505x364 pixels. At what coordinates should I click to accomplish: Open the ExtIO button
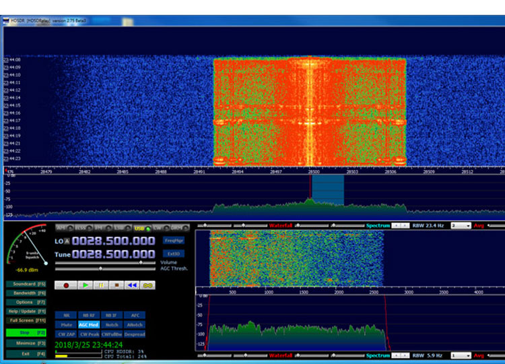pos(174,253)
